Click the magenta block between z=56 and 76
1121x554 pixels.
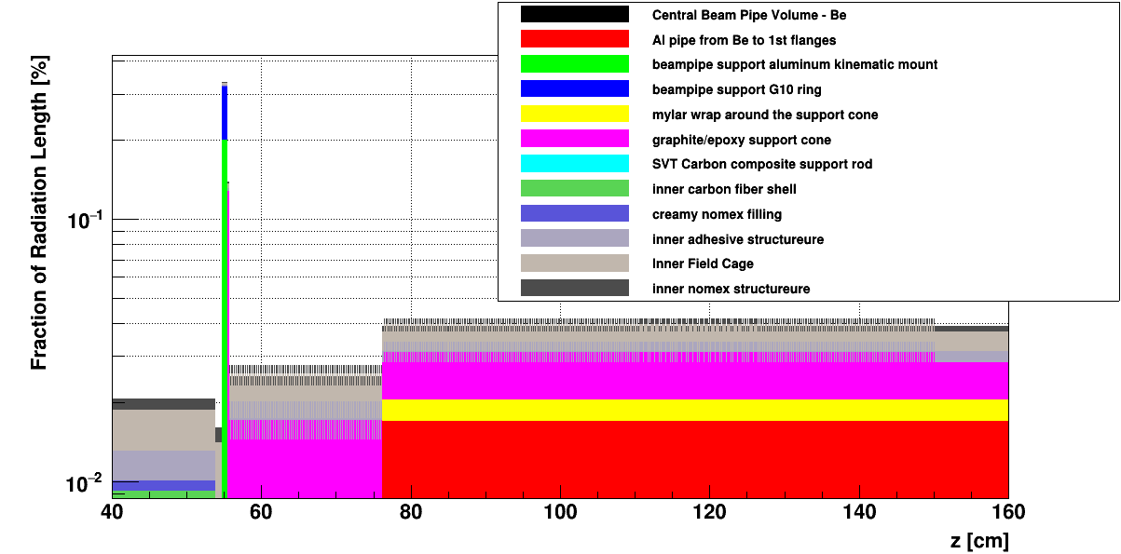pos(305,468)
